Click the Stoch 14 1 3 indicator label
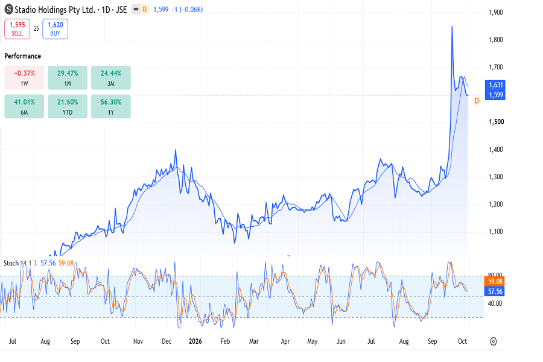 tap(20, 263)
